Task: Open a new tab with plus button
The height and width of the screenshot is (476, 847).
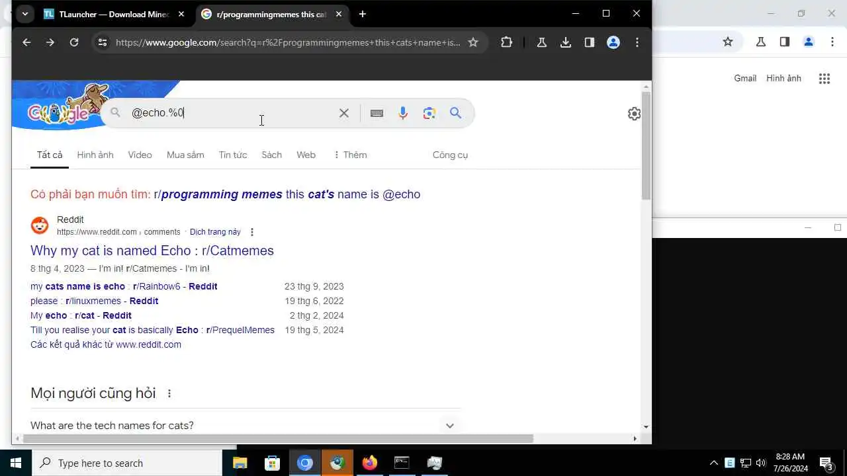Action: click(362, 14)
